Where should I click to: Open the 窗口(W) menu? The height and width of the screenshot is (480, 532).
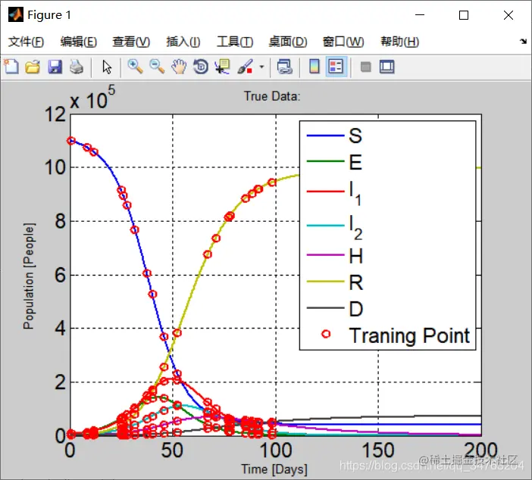(343, 42)
